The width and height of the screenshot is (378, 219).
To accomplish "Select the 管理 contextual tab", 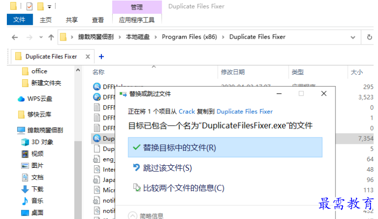I will tap(137, 7).
